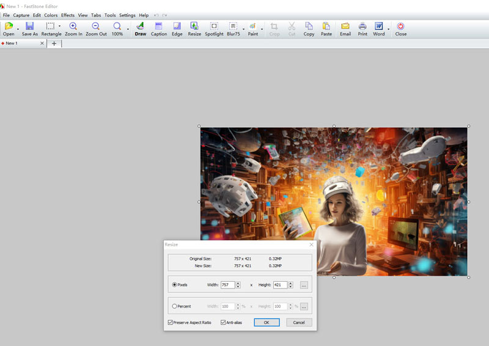This screenshot has width=489, height=346.
Task: Click the Crop toolbar icon
Action: pos(274,29)
